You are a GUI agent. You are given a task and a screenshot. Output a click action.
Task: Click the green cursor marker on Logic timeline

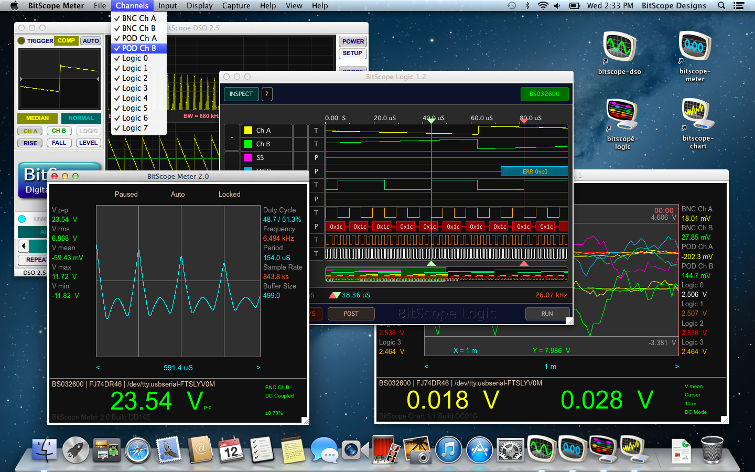coord(431,121)
